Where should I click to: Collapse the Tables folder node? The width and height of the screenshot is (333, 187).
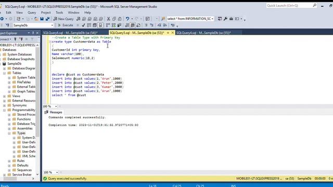tap(5, 73)
